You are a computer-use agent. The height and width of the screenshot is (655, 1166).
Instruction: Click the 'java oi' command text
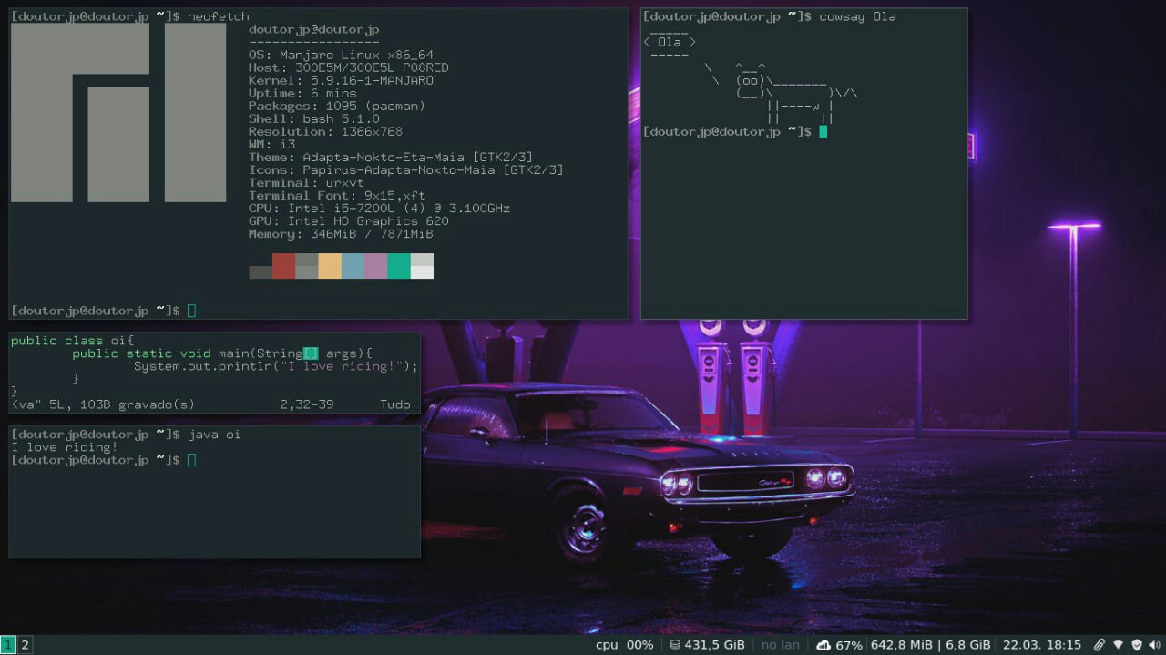pyautogui.click(x=214, y=435)
